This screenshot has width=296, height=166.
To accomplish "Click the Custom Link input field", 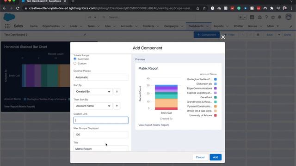I will tap(101, 120).
